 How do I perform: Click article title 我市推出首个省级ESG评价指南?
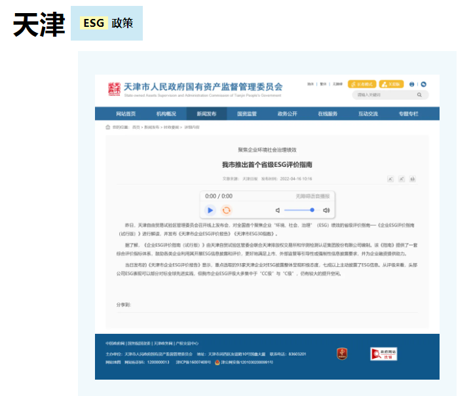[267, 164]
